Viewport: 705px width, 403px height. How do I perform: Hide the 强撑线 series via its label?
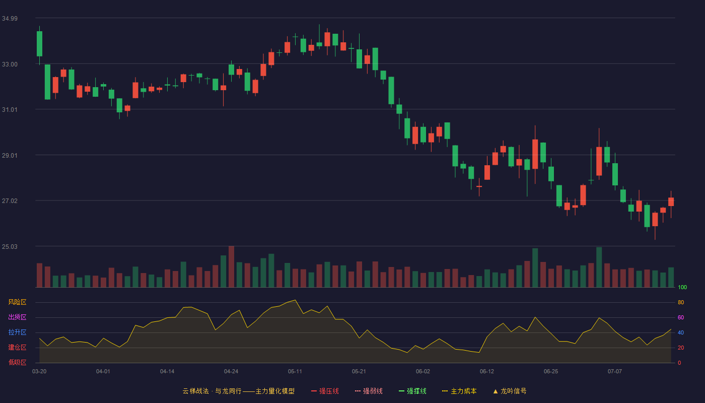coord(416,391)
